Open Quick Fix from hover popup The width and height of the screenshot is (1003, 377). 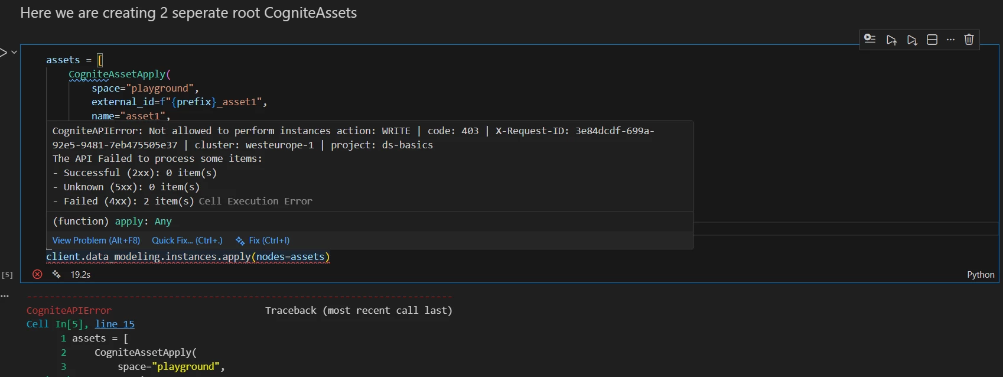click(187, 240)
